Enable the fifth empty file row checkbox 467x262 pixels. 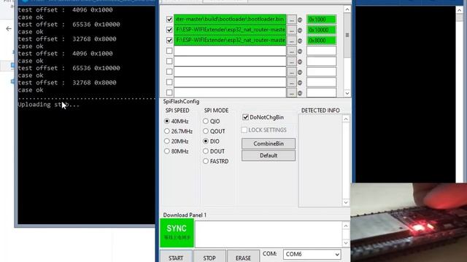[x=169, y=61]
